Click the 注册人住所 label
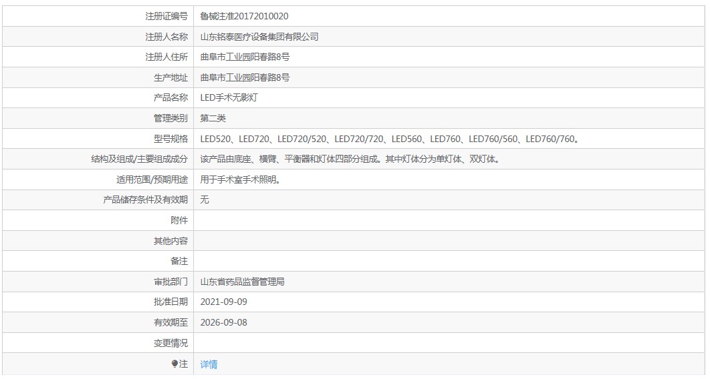Screen dimensions: 710x379 (x=166, y=57)
